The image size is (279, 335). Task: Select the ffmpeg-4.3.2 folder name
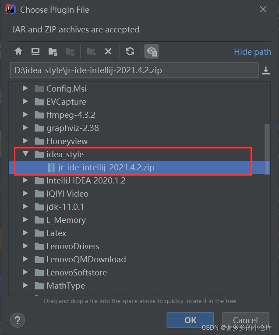pyautogui.click(x=71, y=115)
